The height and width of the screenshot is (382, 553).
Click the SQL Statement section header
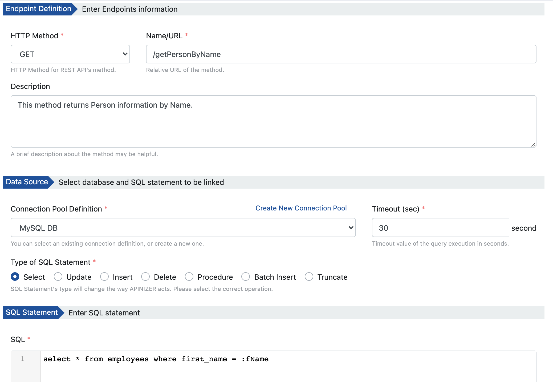32,312
